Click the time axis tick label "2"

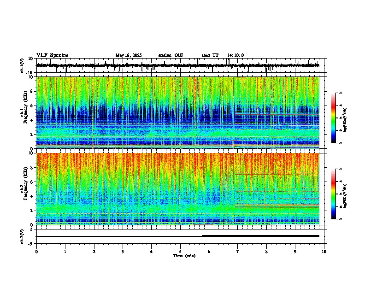(94, 252)
